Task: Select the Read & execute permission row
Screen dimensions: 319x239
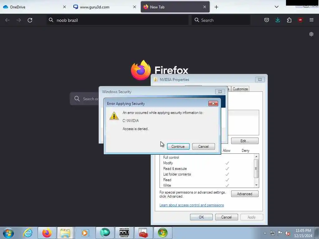Action: click(x=207, y=169)
